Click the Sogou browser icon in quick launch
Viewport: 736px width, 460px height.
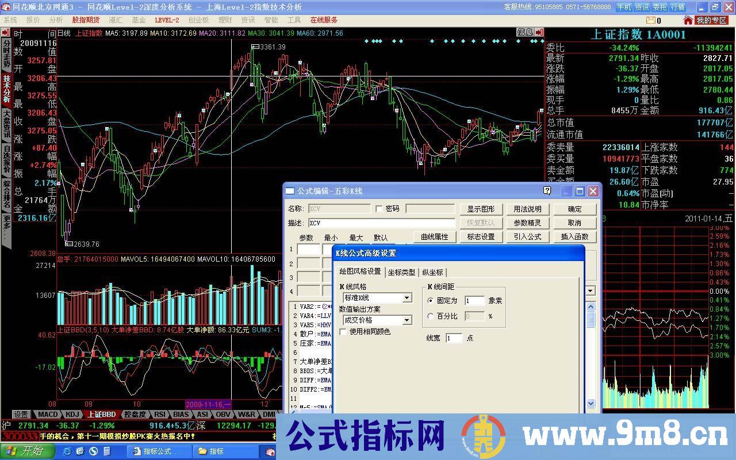click(94, 451)
